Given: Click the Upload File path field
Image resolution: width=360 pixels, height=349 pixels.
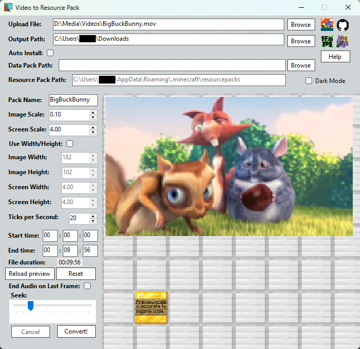Looking at the screenshot, I should 168,24.
